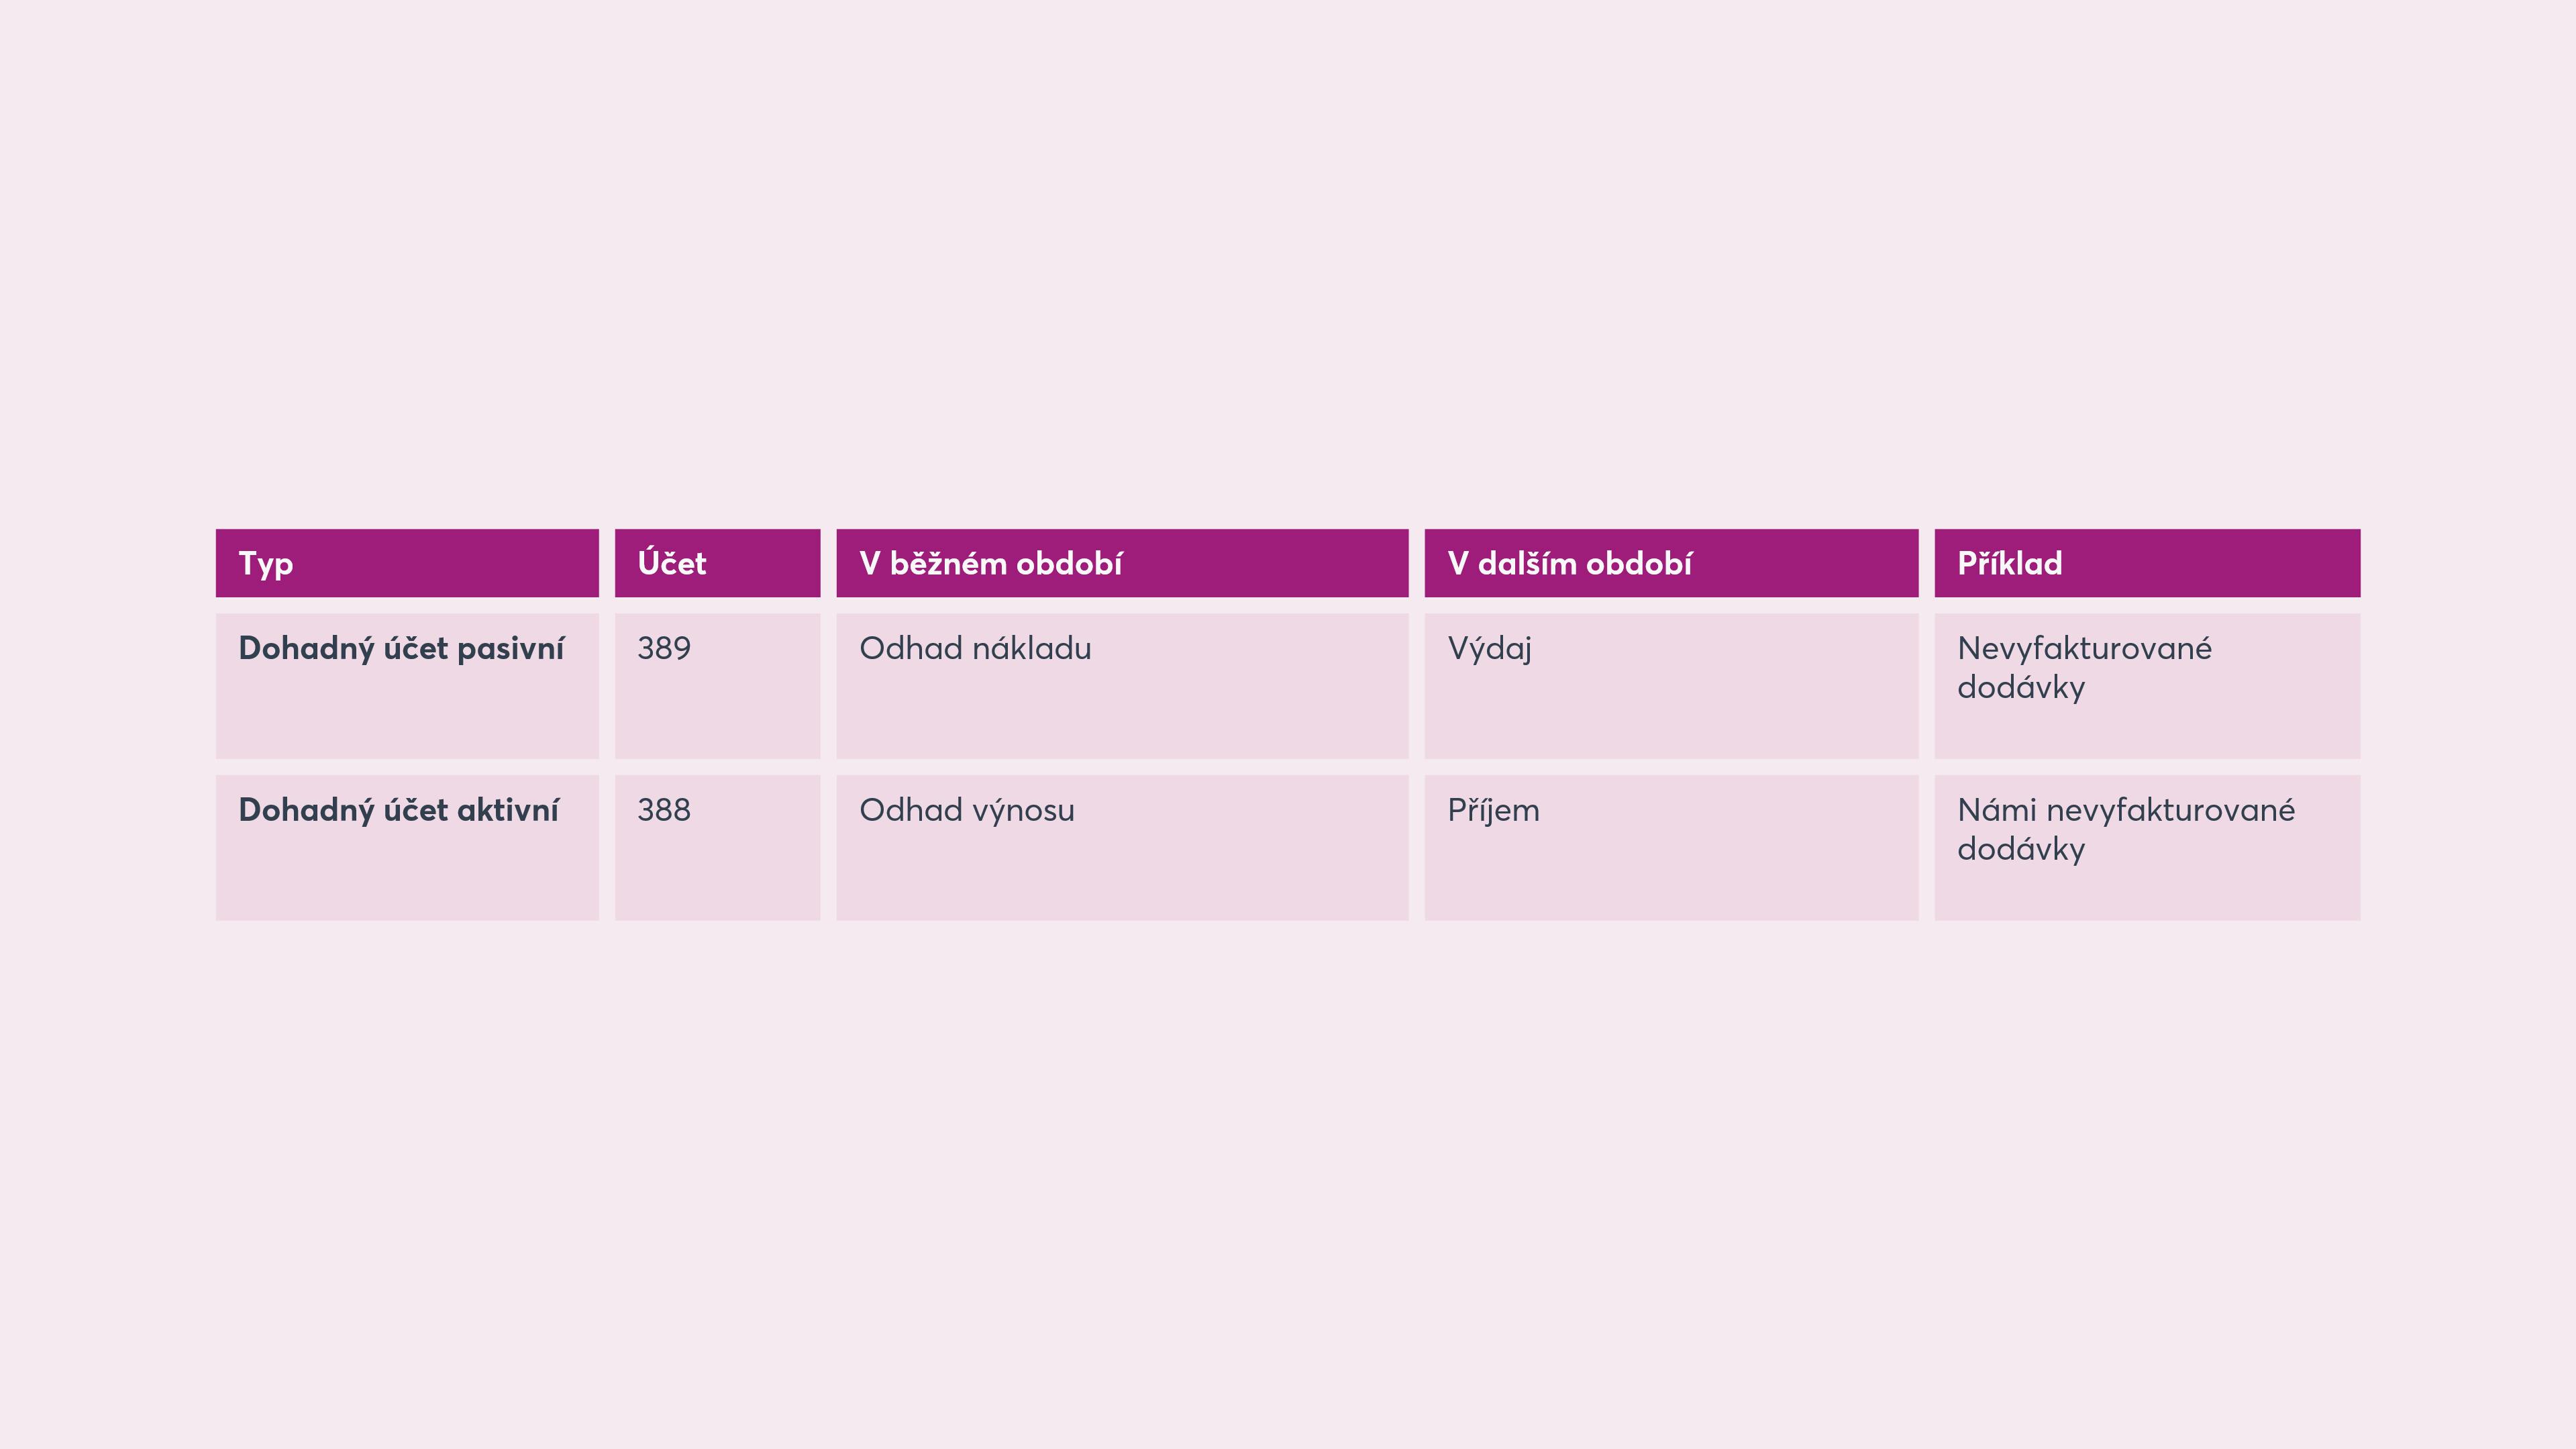Click the Příjem cell

pos(1671,847)
